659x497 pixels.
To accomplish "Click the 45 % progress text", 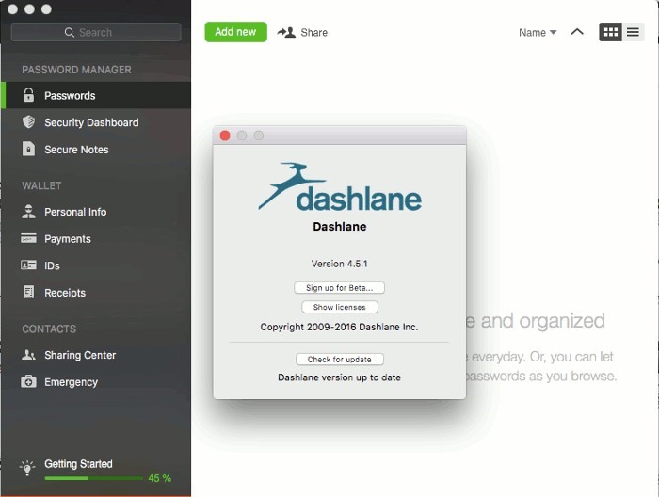I will [x=160, y=478].
